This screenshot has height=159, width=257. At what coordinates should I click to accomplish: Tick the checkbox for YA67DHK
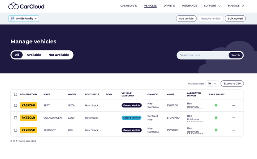pos(16,105)
